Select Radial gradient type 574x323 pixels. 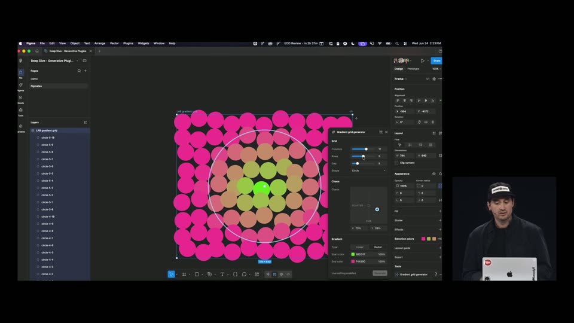pos(378,247)
